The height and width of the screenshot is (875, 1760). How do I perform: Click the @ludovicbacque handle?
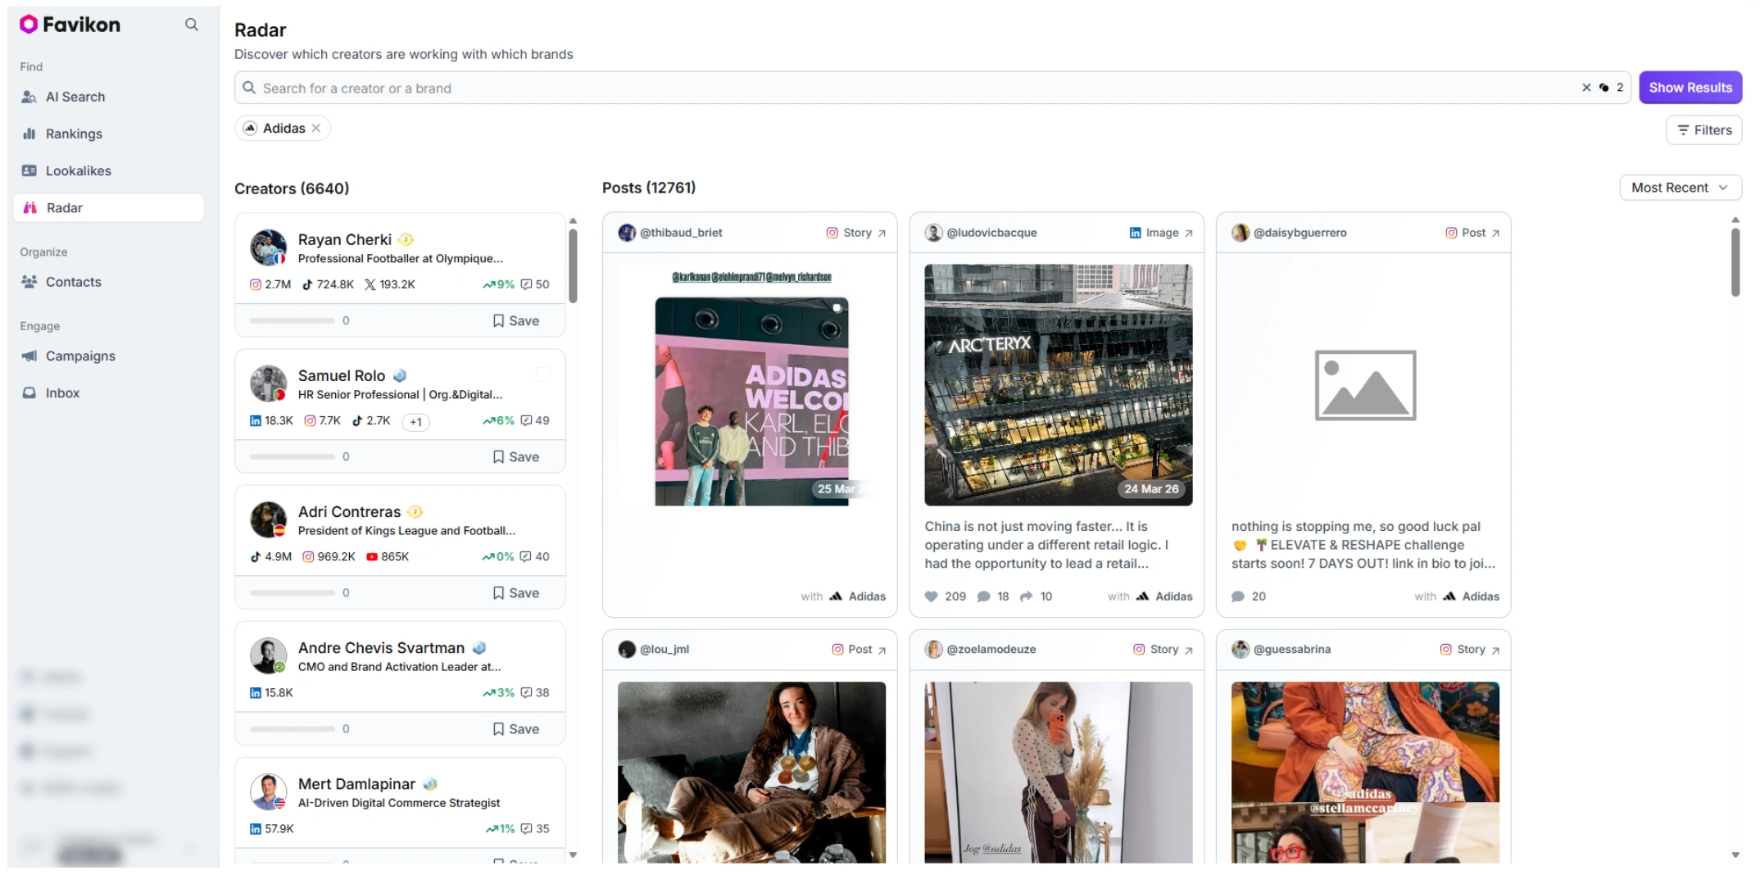tap(992, 233)
